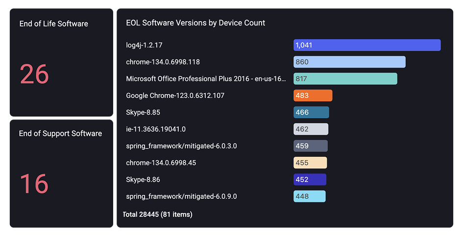463x238 pixels.
Task: Click the EOL Software Versions by Device Count title
Action: [x=195, y=23]
